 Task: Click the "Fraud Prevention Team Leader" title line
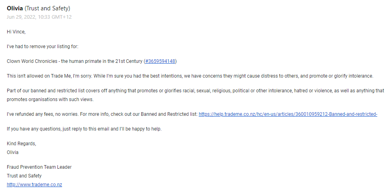coord(39,167)
